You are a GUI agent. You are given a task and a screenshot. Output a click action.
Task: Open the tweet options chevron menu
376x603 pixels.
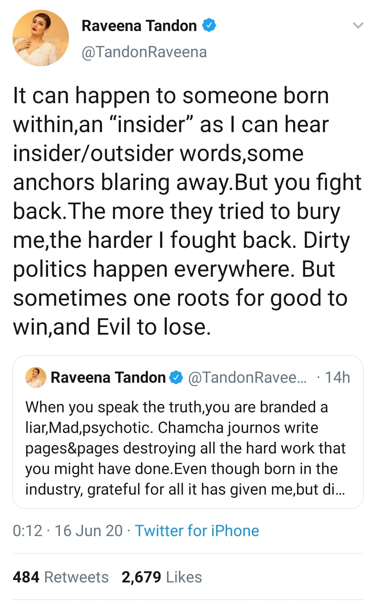358,25
